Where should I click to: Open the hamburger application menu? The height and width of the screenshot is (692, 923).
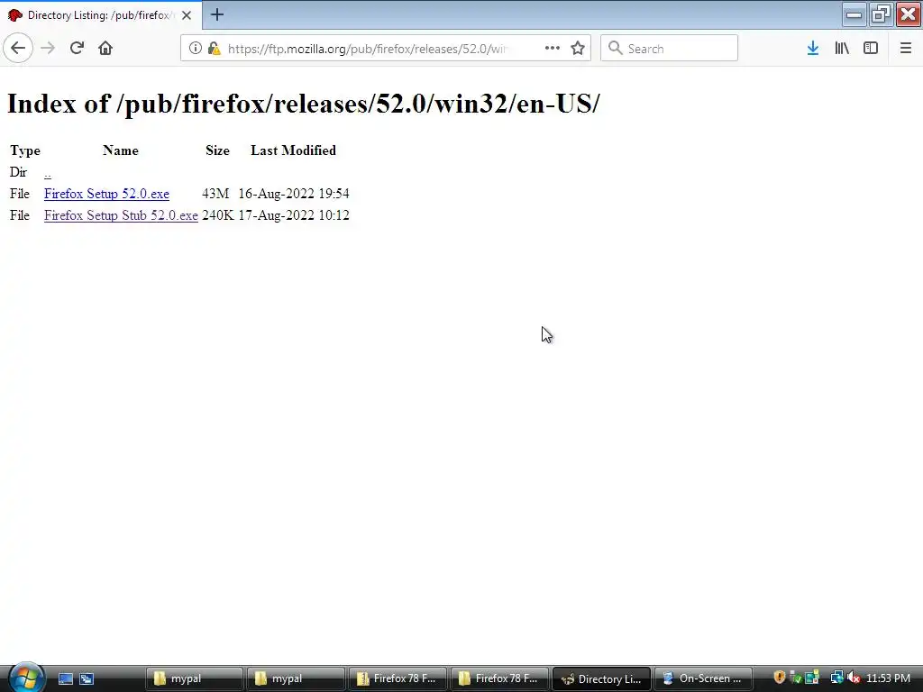point(905,49)
